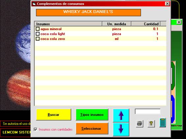This screenshot has width=186, height=139.
Task: Sort by the Insumos column header
Action: [68, 24]
